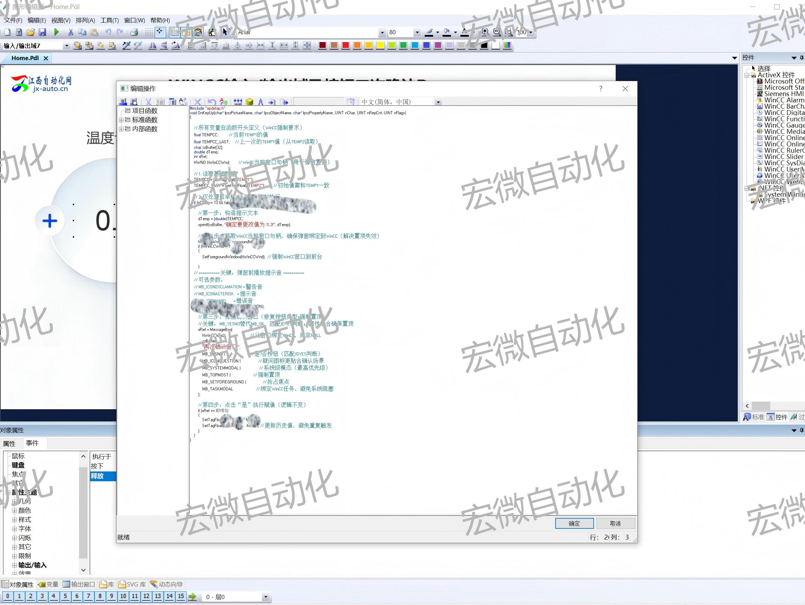Screen dimensions: 805x605
Task: Click the save disk icon
Action: (42, 33)
